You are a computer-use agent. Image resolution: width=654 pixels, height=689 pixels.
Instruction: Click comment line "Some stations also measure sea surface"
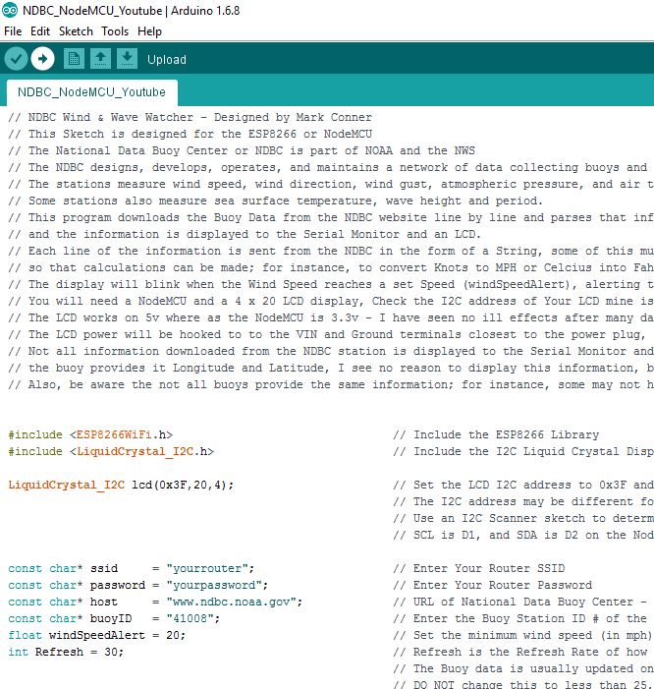275,201
